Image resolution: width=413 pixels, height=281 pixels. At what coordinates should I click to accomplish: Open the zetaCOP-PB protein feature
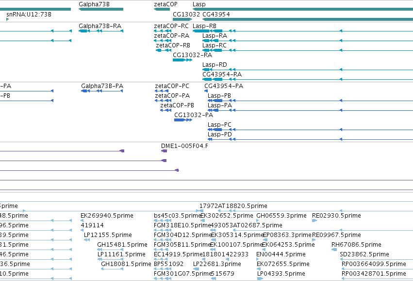(165, 110)
